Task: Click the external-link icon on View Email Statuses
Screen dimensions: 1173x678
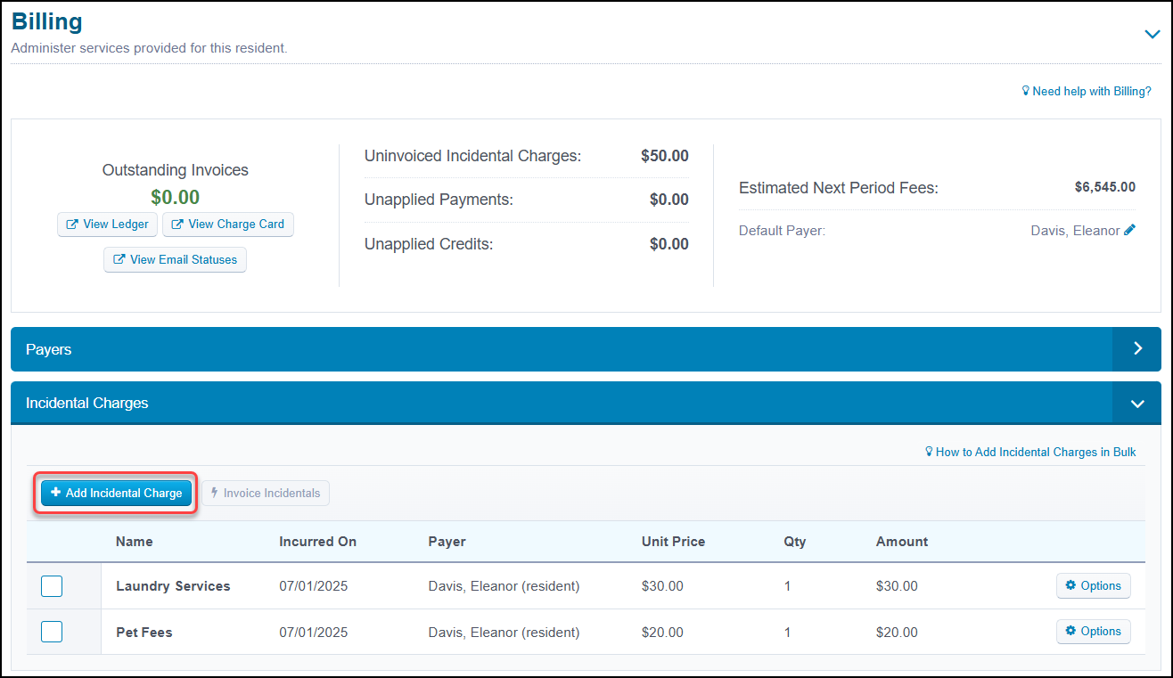Action: click(x=119, y=260)
